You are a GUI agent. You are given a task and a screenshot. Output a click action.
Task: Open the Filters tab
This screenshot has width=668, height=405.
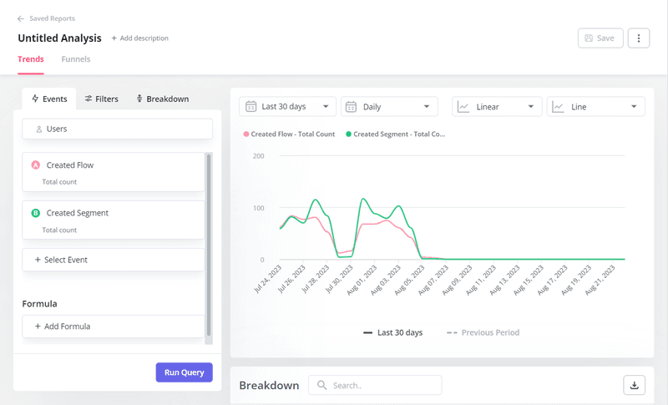pos(101,99)
